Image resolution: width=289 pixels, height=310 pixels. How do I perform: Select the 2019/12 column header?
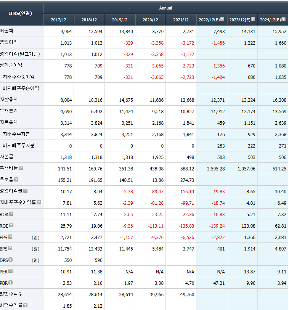point(120,20)
